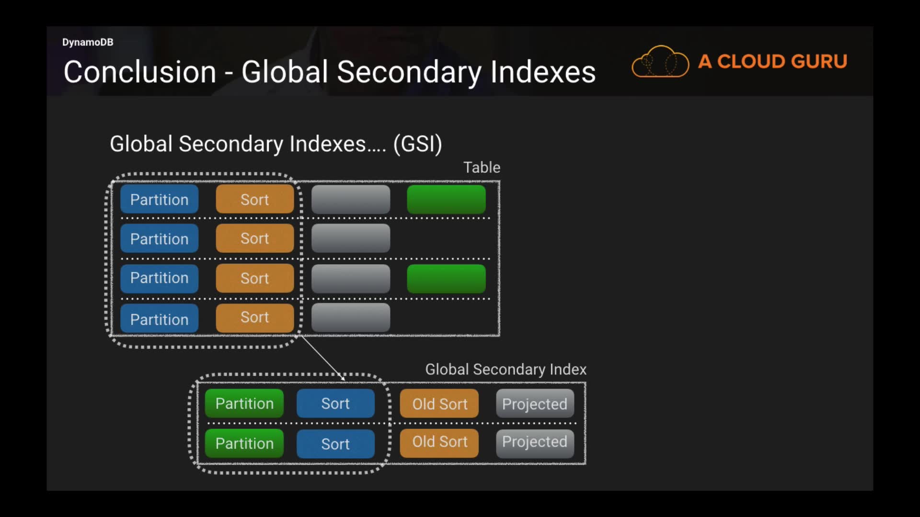This screenshot has height=517, width=920.
Task: Click the A CLOUD GURU brand text
Action: (772, 62)
